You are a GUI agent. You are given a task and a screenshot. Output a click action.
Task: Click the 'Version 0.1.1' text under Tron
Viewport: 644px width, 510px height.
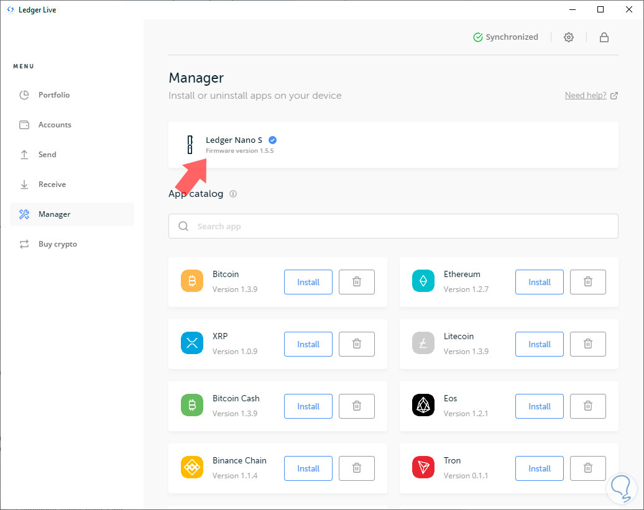click(466, 476)
